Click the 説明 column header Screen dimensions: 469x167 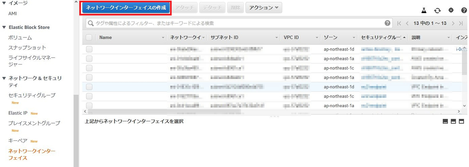415,38
